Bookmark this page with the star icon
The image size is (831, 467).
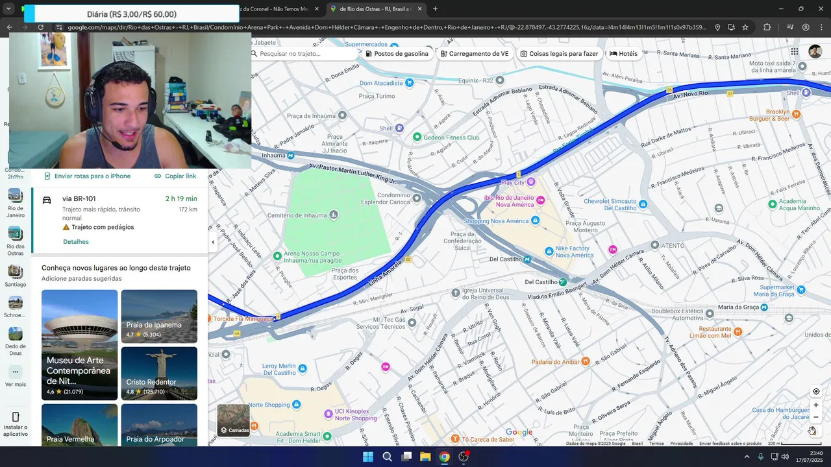[x=745, y=27]
